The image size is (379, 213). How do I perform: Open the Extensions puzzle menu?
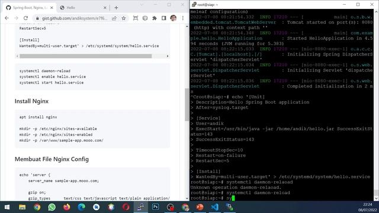[x=154, y=18]
